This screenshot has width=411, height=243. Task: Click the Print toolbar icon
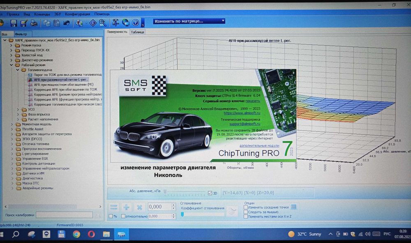(34, 23)
